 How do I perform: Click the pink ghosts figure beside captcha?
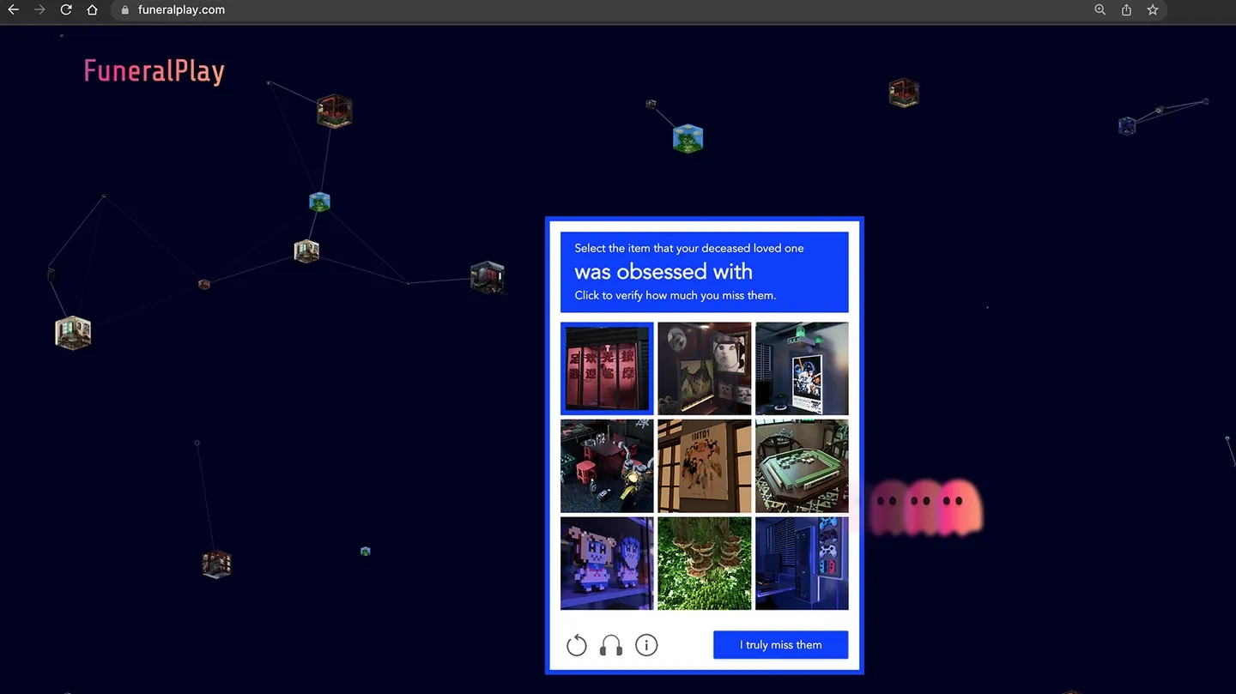click(x=925, y=507)
